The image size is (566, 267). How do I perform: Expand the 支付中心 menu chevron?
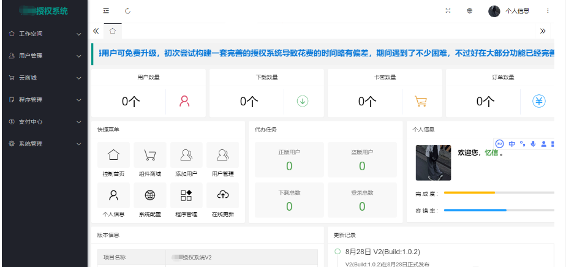pos(78,122)
